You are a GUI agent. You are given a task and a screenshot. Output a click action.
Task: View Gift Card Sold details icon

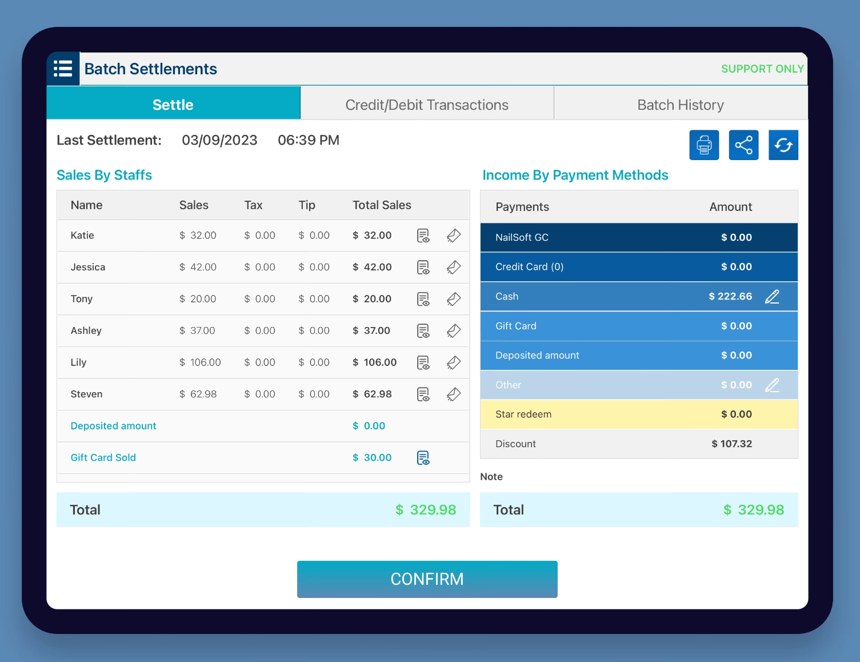(x=423, y=458)
